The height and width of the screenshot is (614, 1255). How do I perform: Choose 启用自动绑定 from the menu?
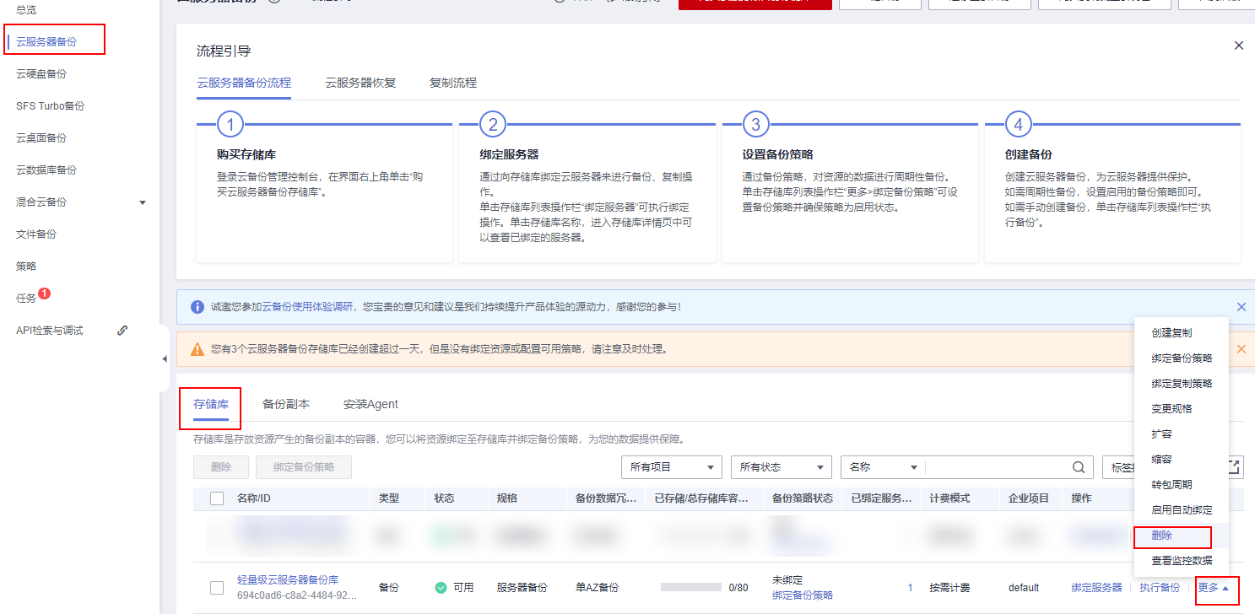coord(1182,510)
